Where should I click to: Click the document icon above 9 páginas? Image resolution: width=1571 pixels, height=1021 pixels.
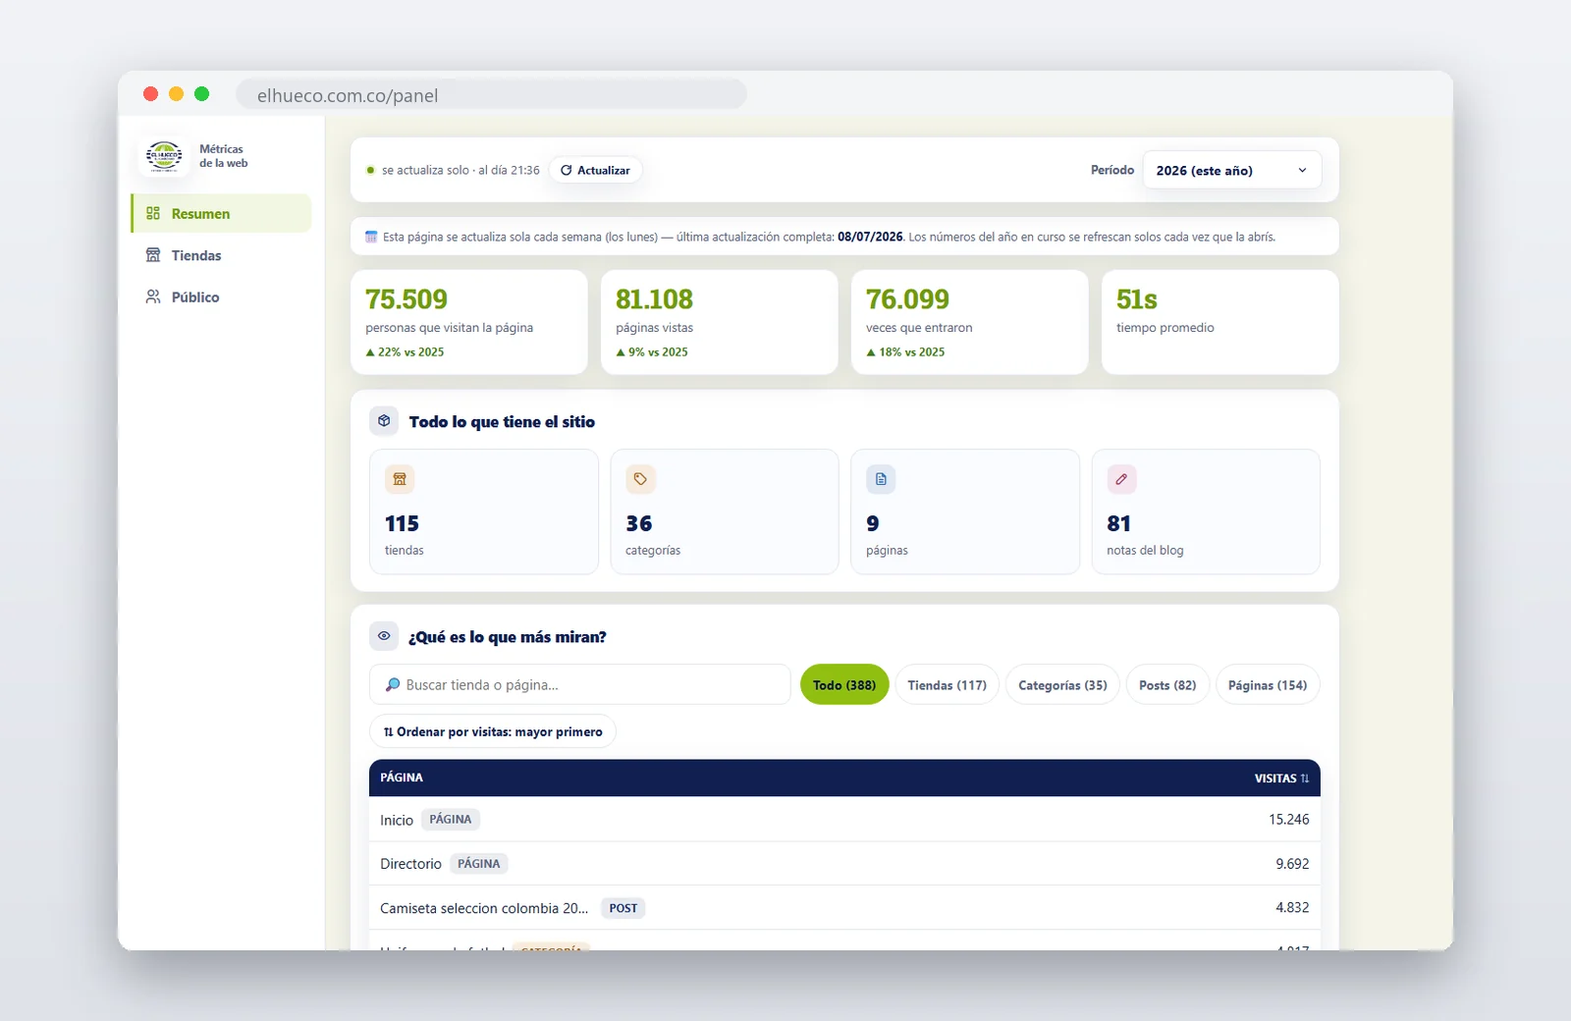coord(881,479)
